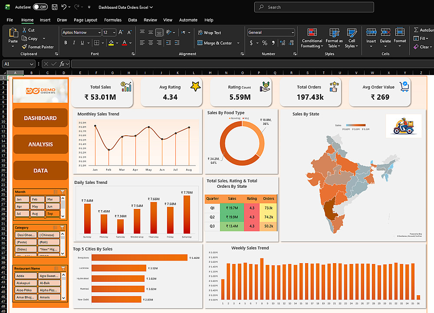Open the Font group dialog launcher
Image resolution: width=434 pixels, height=313 pixels.
[x=133, y=54]
